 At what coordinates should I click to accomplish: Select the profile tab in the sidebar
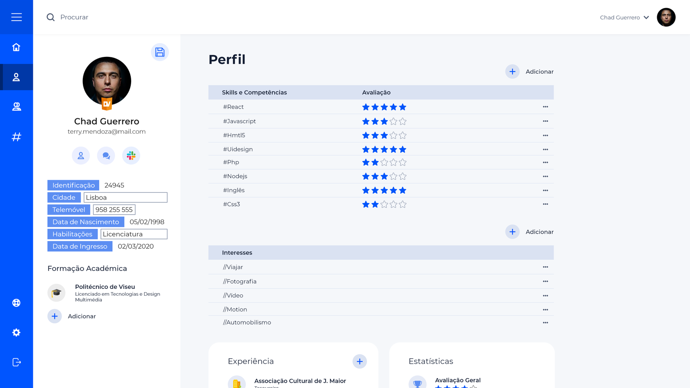pyautogui.click(x=16, y=77)
